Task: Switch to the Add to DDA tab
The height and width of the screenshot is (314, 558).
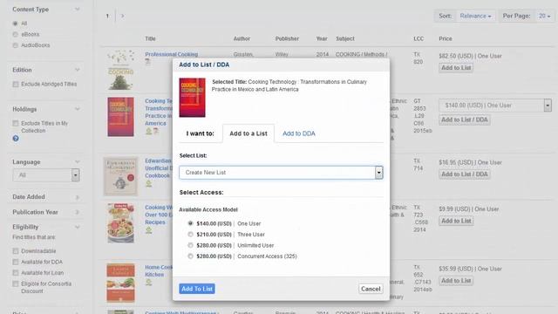Action: click(298, 133)
